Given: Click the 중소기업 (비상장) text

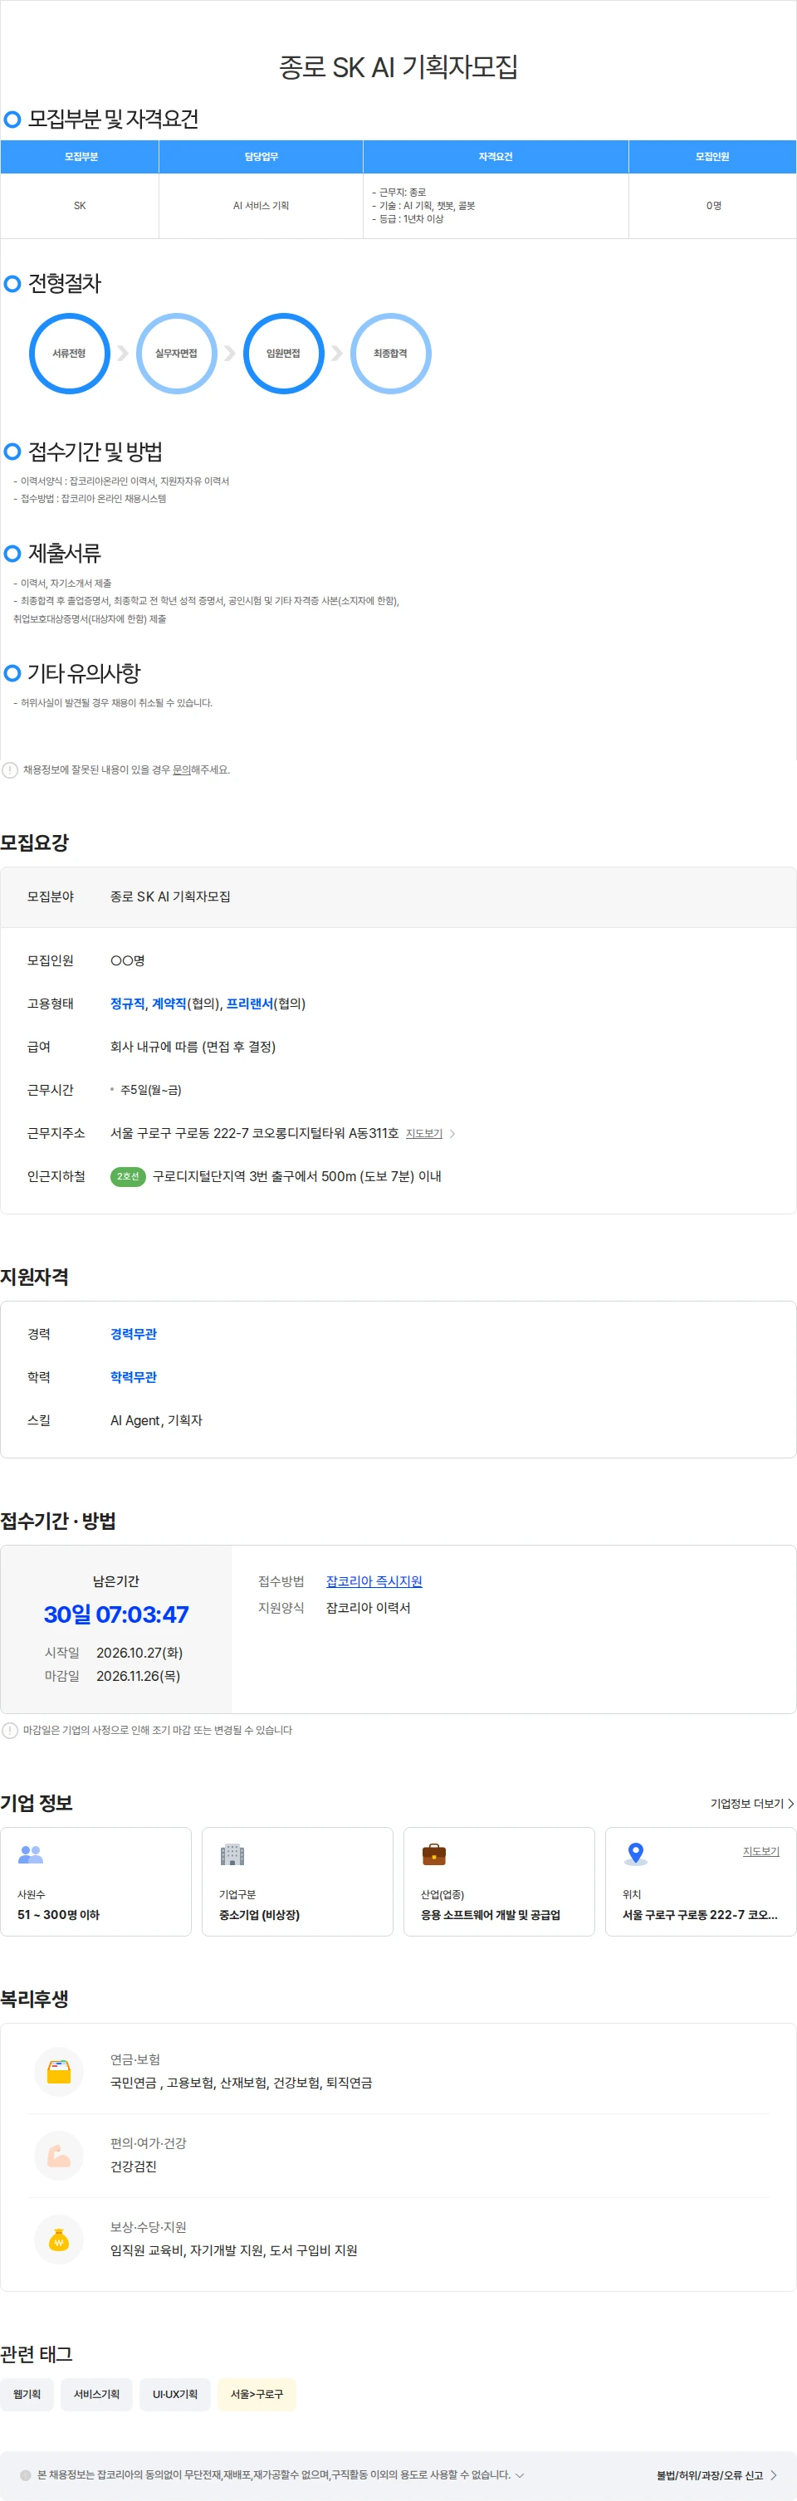Looking at the screenshot, I should tap(259, 1915).
